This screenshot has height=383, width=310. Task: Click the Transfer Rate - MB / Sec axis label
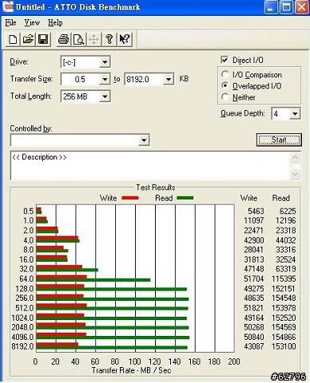[131, 370]
